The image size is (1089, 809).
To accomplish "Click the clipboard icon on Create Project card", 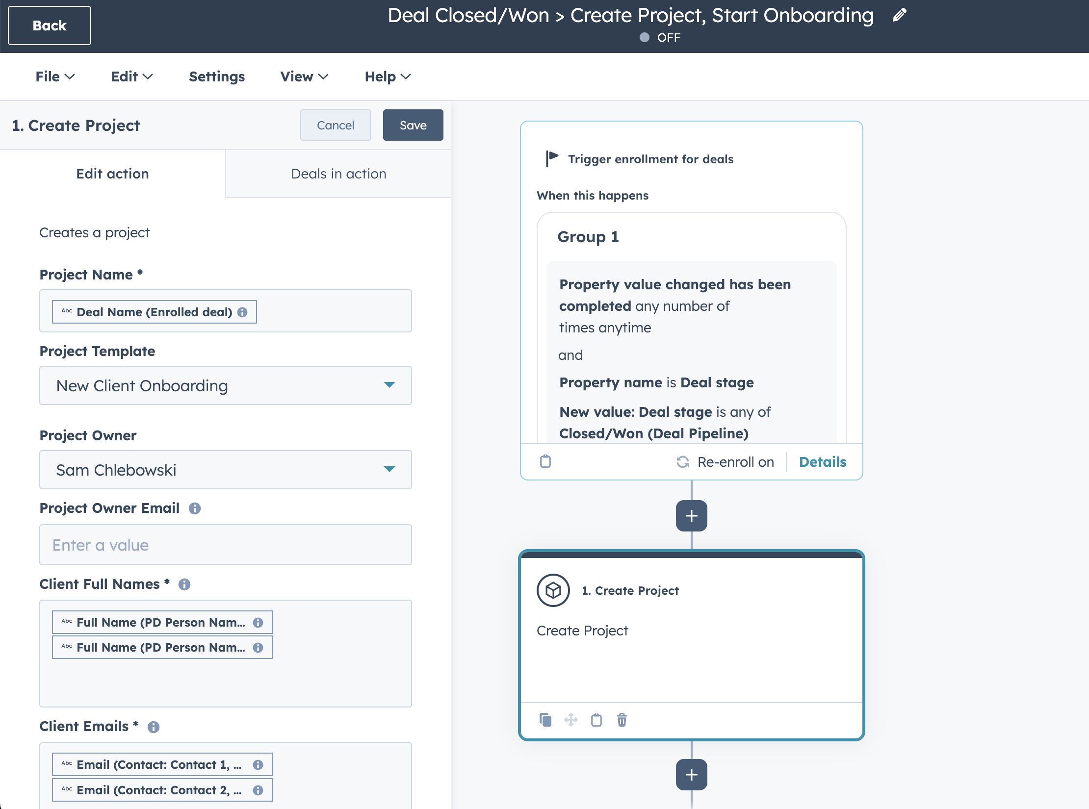I will pos(596,720).
